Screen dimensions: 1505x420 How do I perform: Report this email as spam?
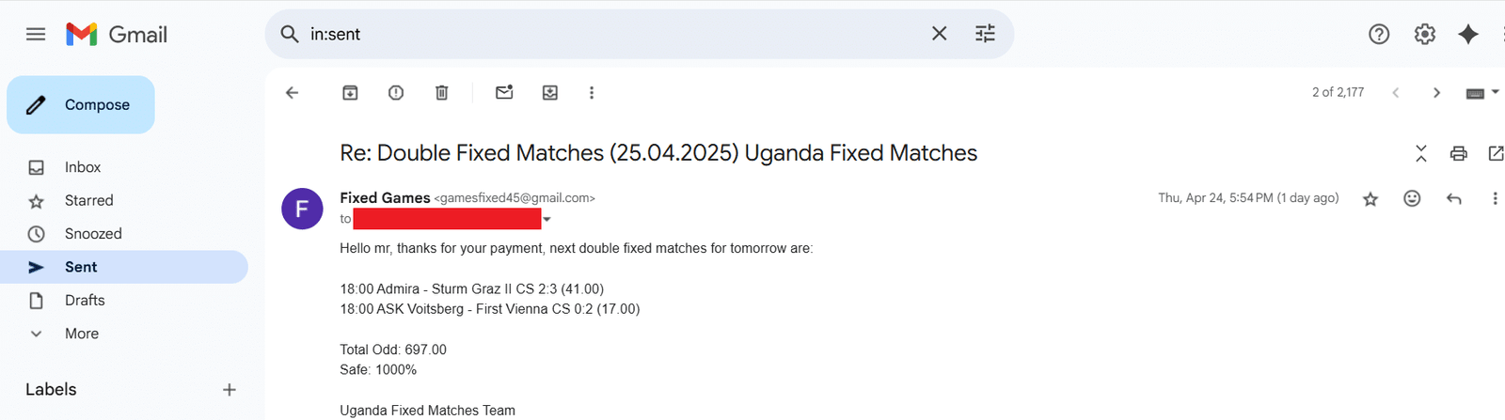coord(396,92)
